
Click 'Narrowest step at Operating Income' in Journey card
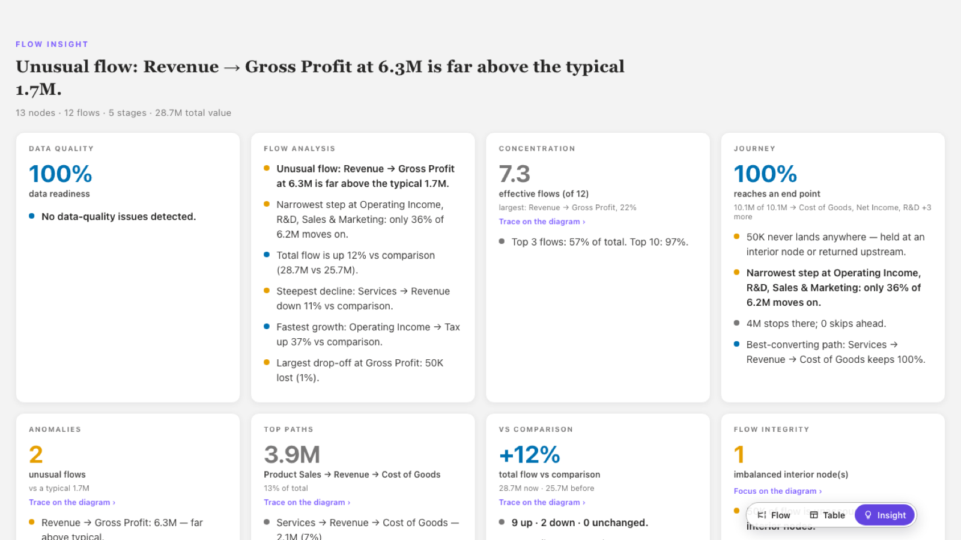click(x=834, y=288)
